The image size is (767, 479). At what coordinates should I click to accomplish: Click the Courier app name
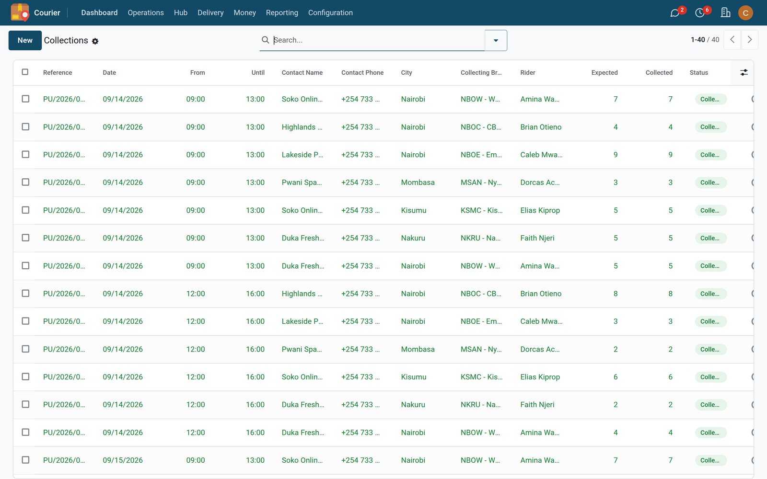click(47, 12)
